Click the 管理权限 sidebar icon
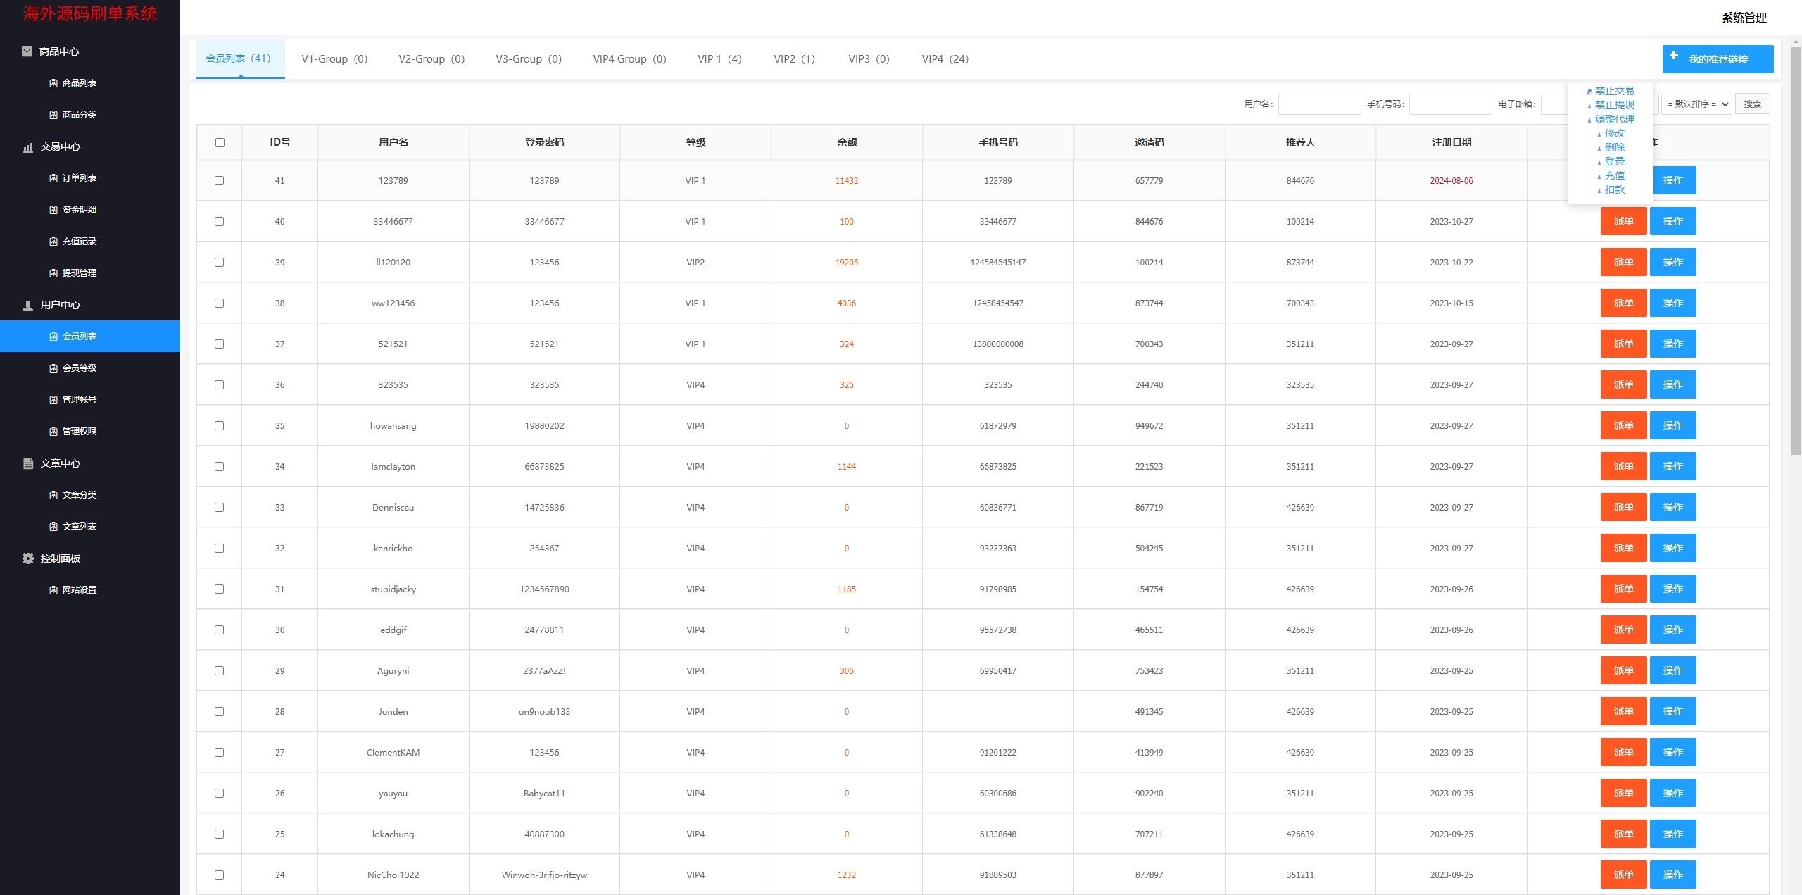 pyautogui.click(x=53, y=432)
